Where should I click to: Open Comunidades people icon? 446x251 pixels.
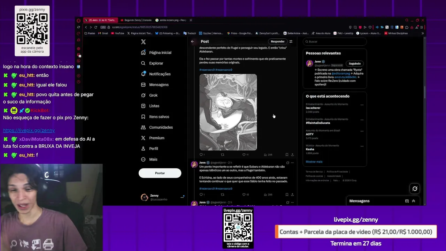tap(143, 127)
